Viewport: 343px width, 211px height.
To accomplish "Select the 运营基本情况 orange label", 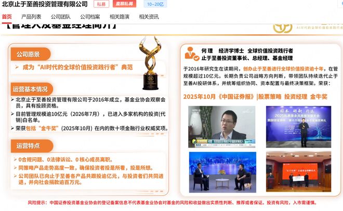I will [x=32, y=89].
